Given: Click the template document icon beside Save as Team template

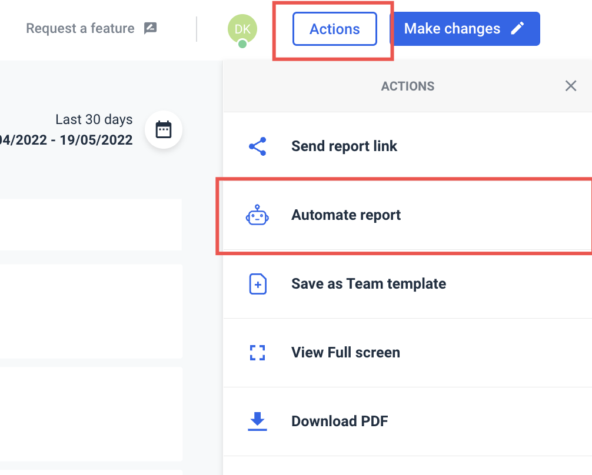Looking at the screenshot, I should (257, 283).
